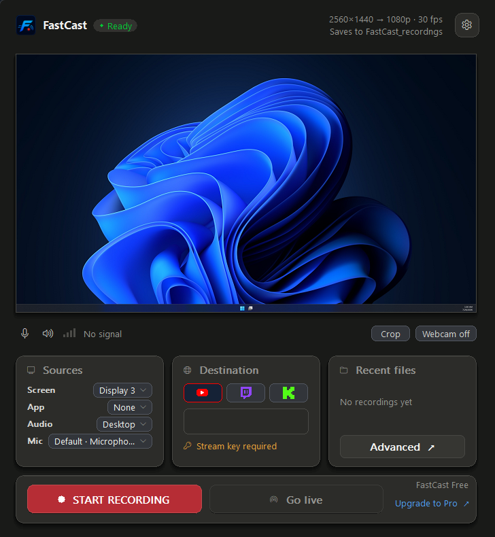Click the 'No recordings yet' text
Viewport: 495px width, 537px height.
point(376,402)
